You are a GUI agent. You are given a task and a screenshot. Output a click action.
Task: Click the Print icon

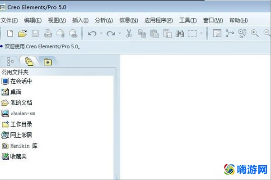(x=48, y=33)
